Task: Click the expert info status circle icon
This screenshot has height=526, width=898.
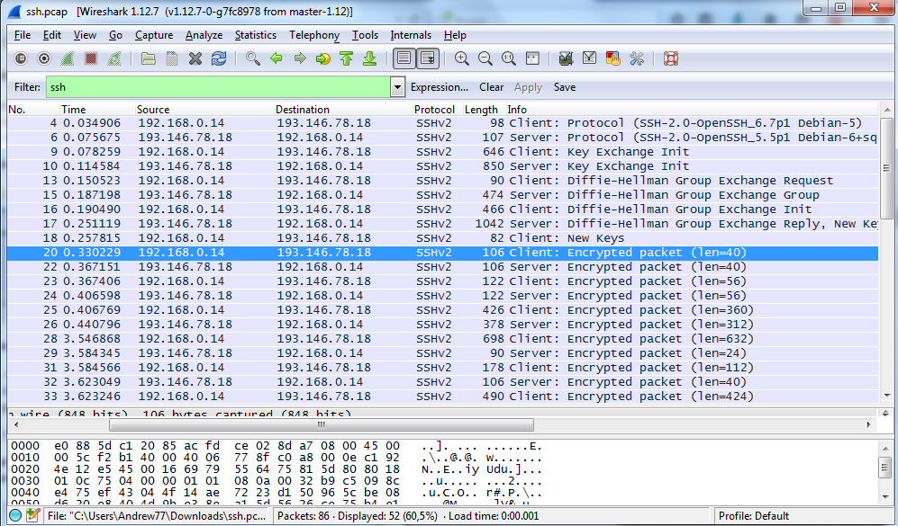Action: point(15,516)
